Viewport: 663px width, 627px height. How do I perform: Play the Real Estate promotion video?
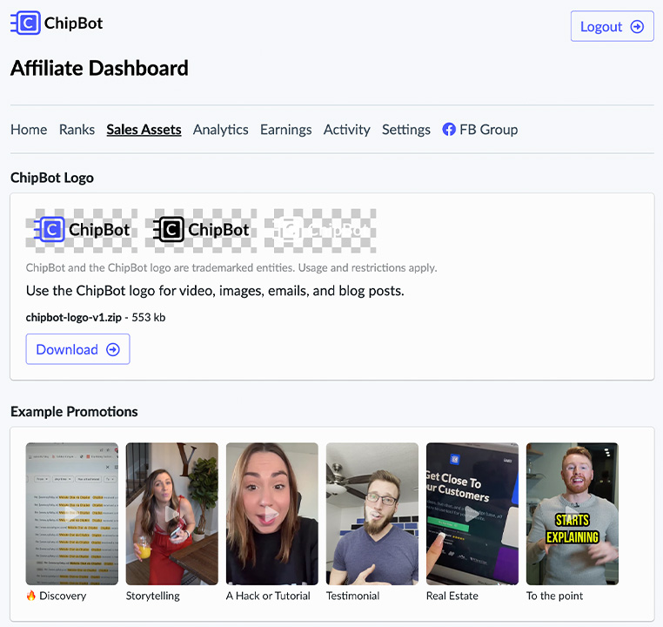coord(472,514)
